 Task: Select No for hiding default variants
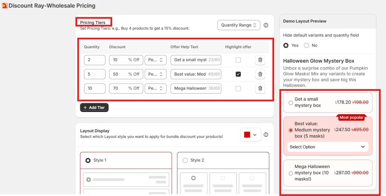306,45
